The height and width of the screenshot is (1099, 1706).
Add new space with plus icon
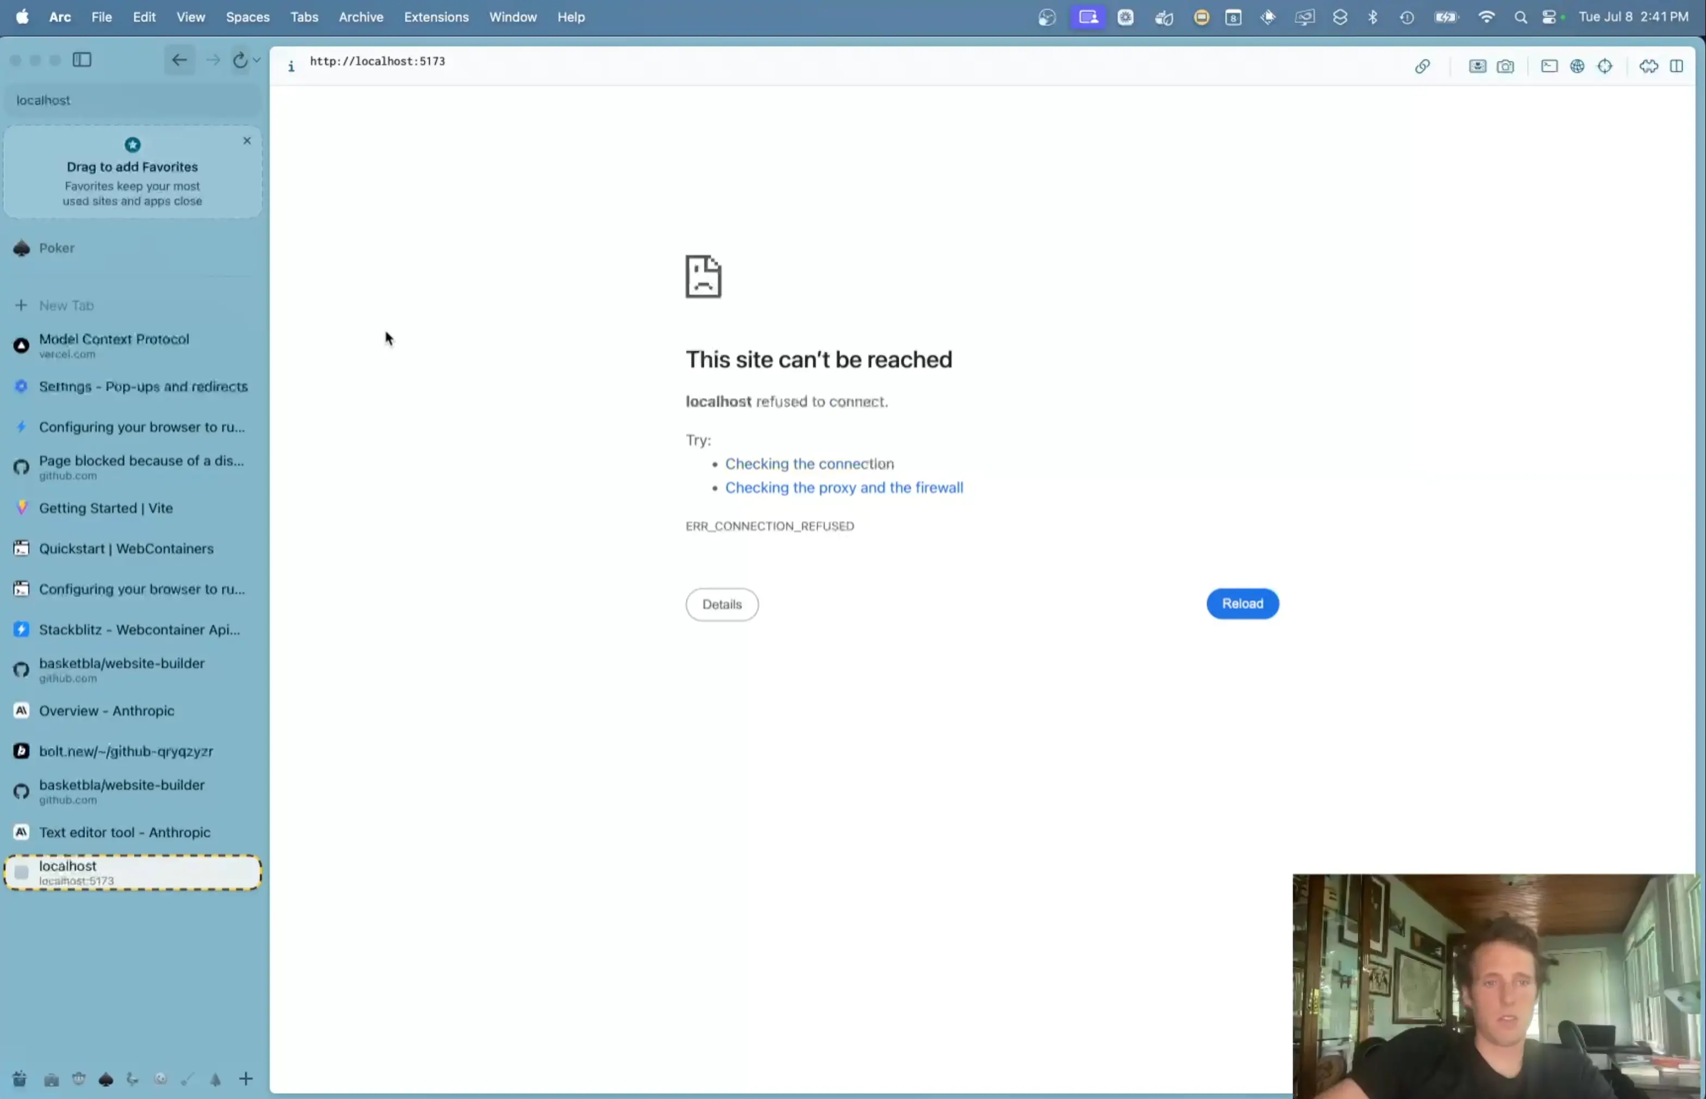245,1079
